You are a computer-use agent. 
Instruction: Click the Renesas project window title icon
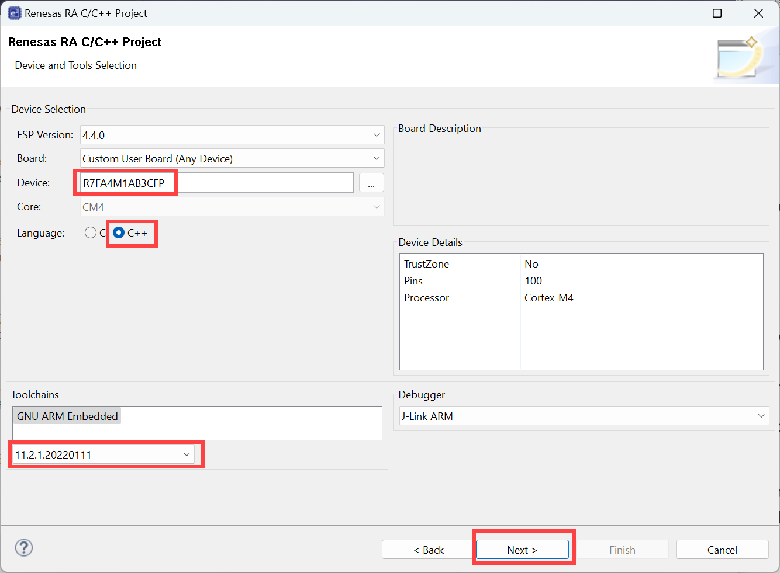(14, 13)
